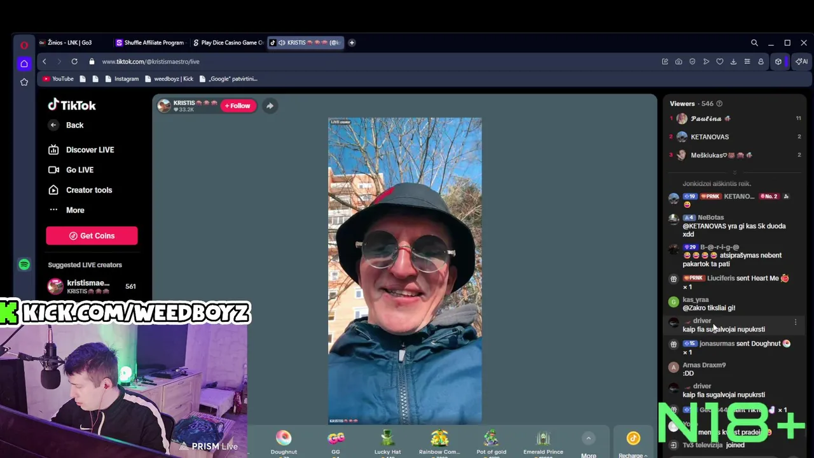Open a new browser tab
This screenshot has width=814, height=458.
coord(352,43)
